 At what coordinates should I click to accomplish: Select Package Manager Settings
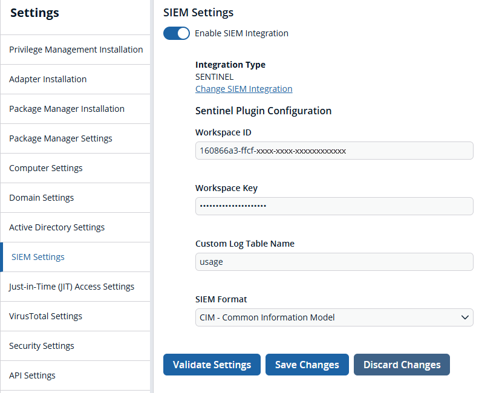76,138
